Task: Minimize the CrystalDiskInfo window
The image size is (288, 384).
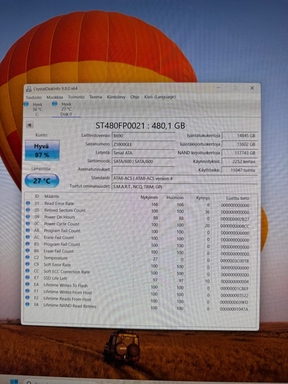Action: [219, 88]
